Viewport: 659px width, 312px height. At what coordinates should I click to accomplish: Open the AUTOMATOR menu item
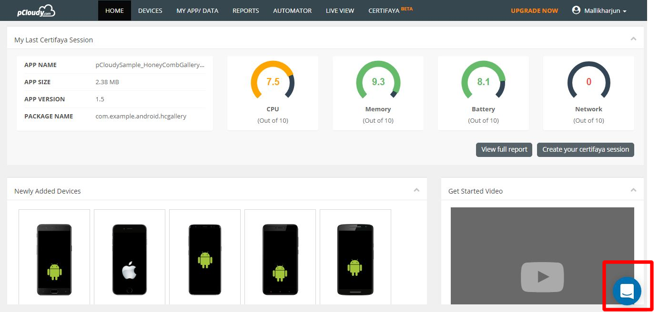click(x=293, y=10)
